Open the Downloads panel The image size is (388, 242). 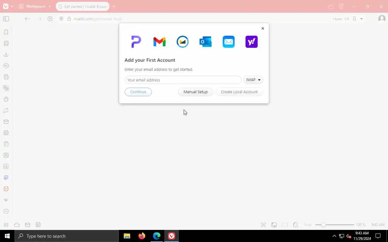(6, 54)
